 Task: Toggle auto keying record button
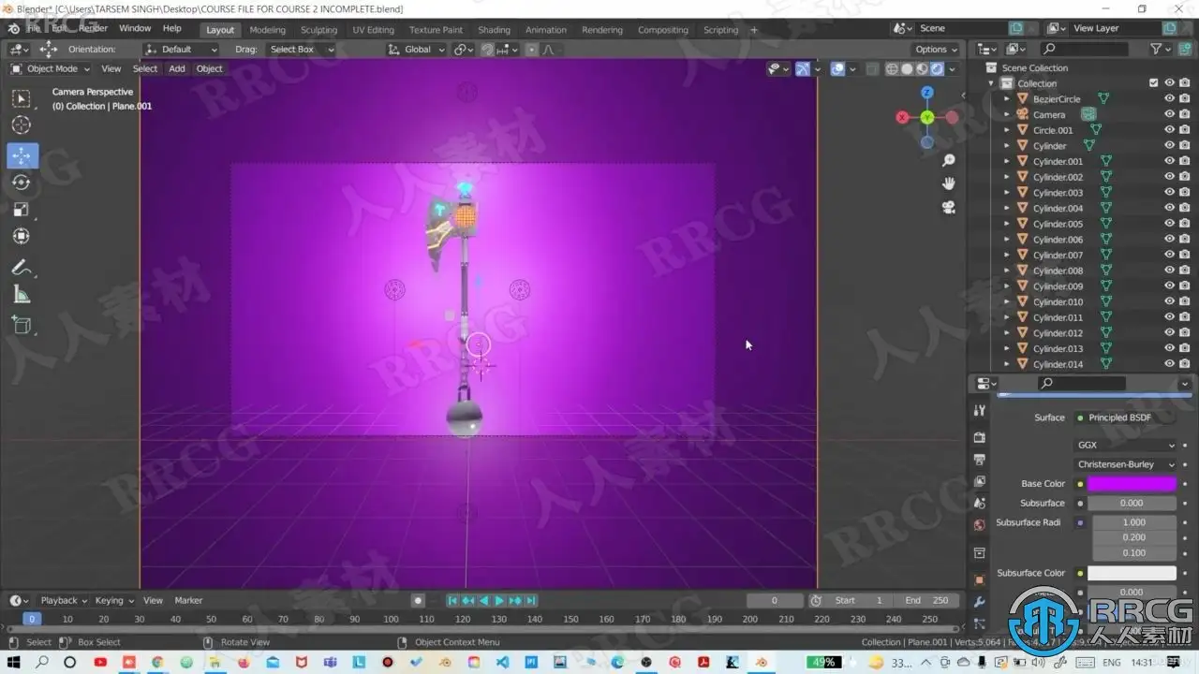pyautogui.click(x=418, y=601)
